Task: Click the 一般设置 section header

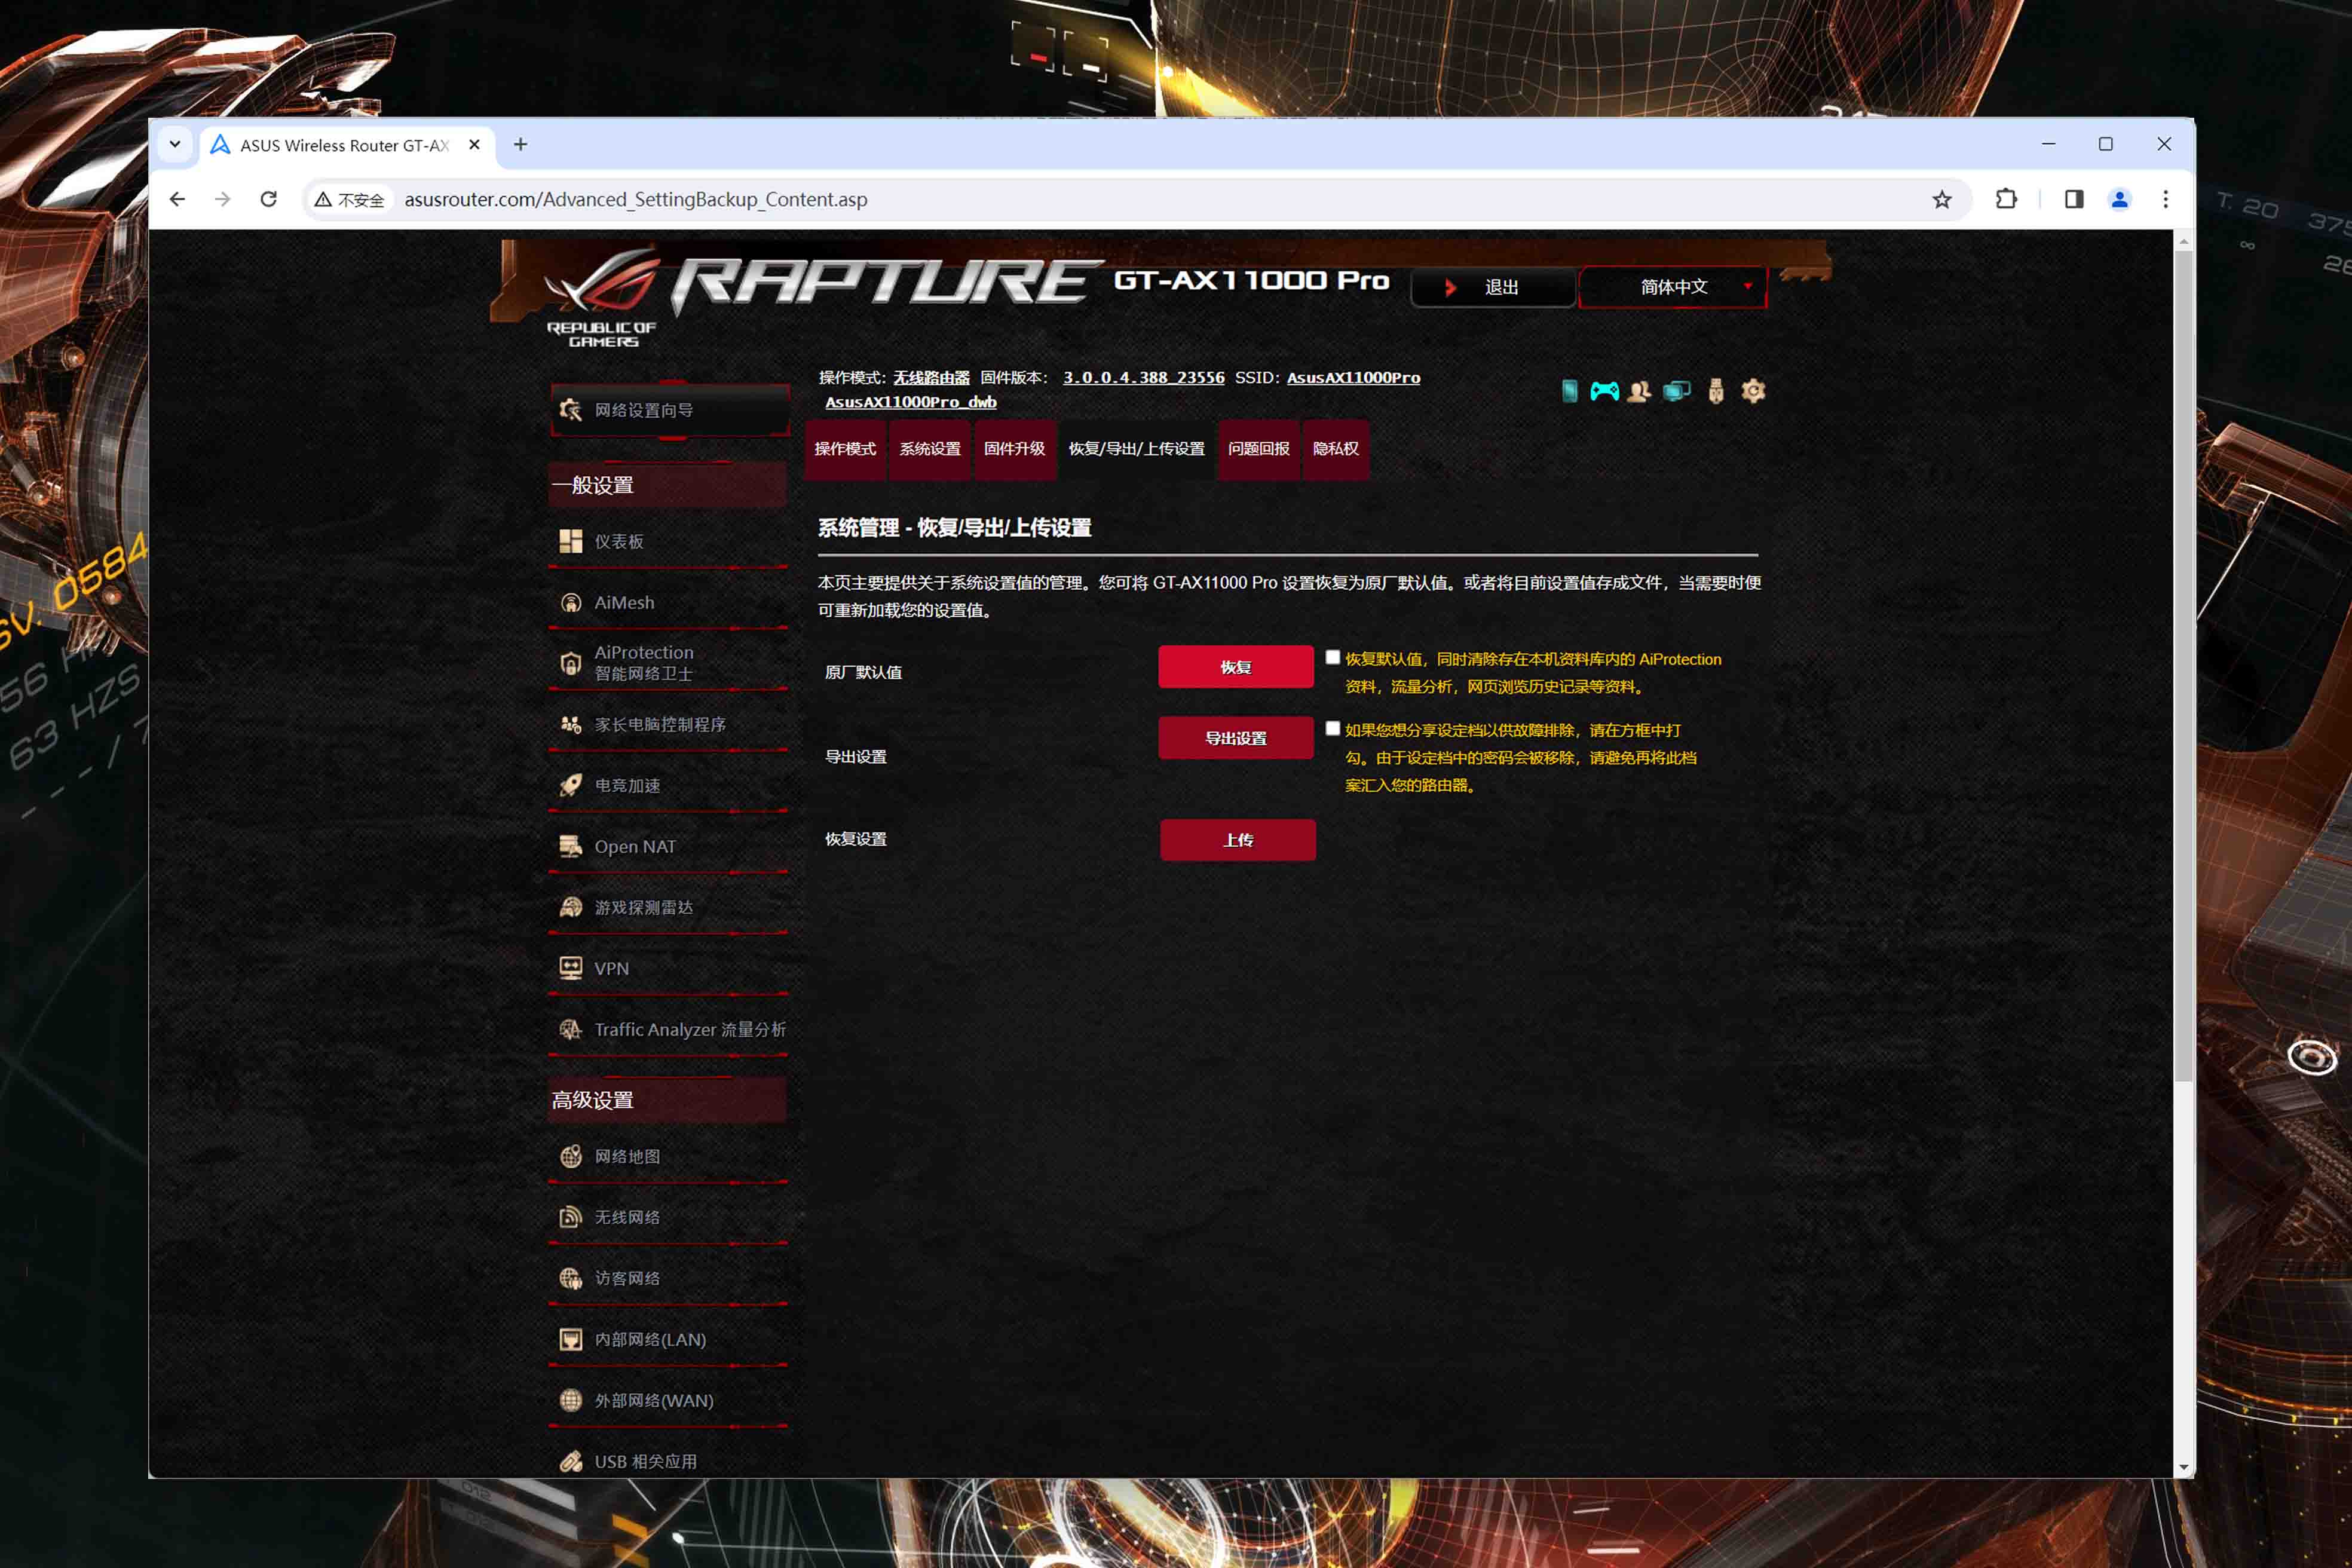Action: coord(668,485)
